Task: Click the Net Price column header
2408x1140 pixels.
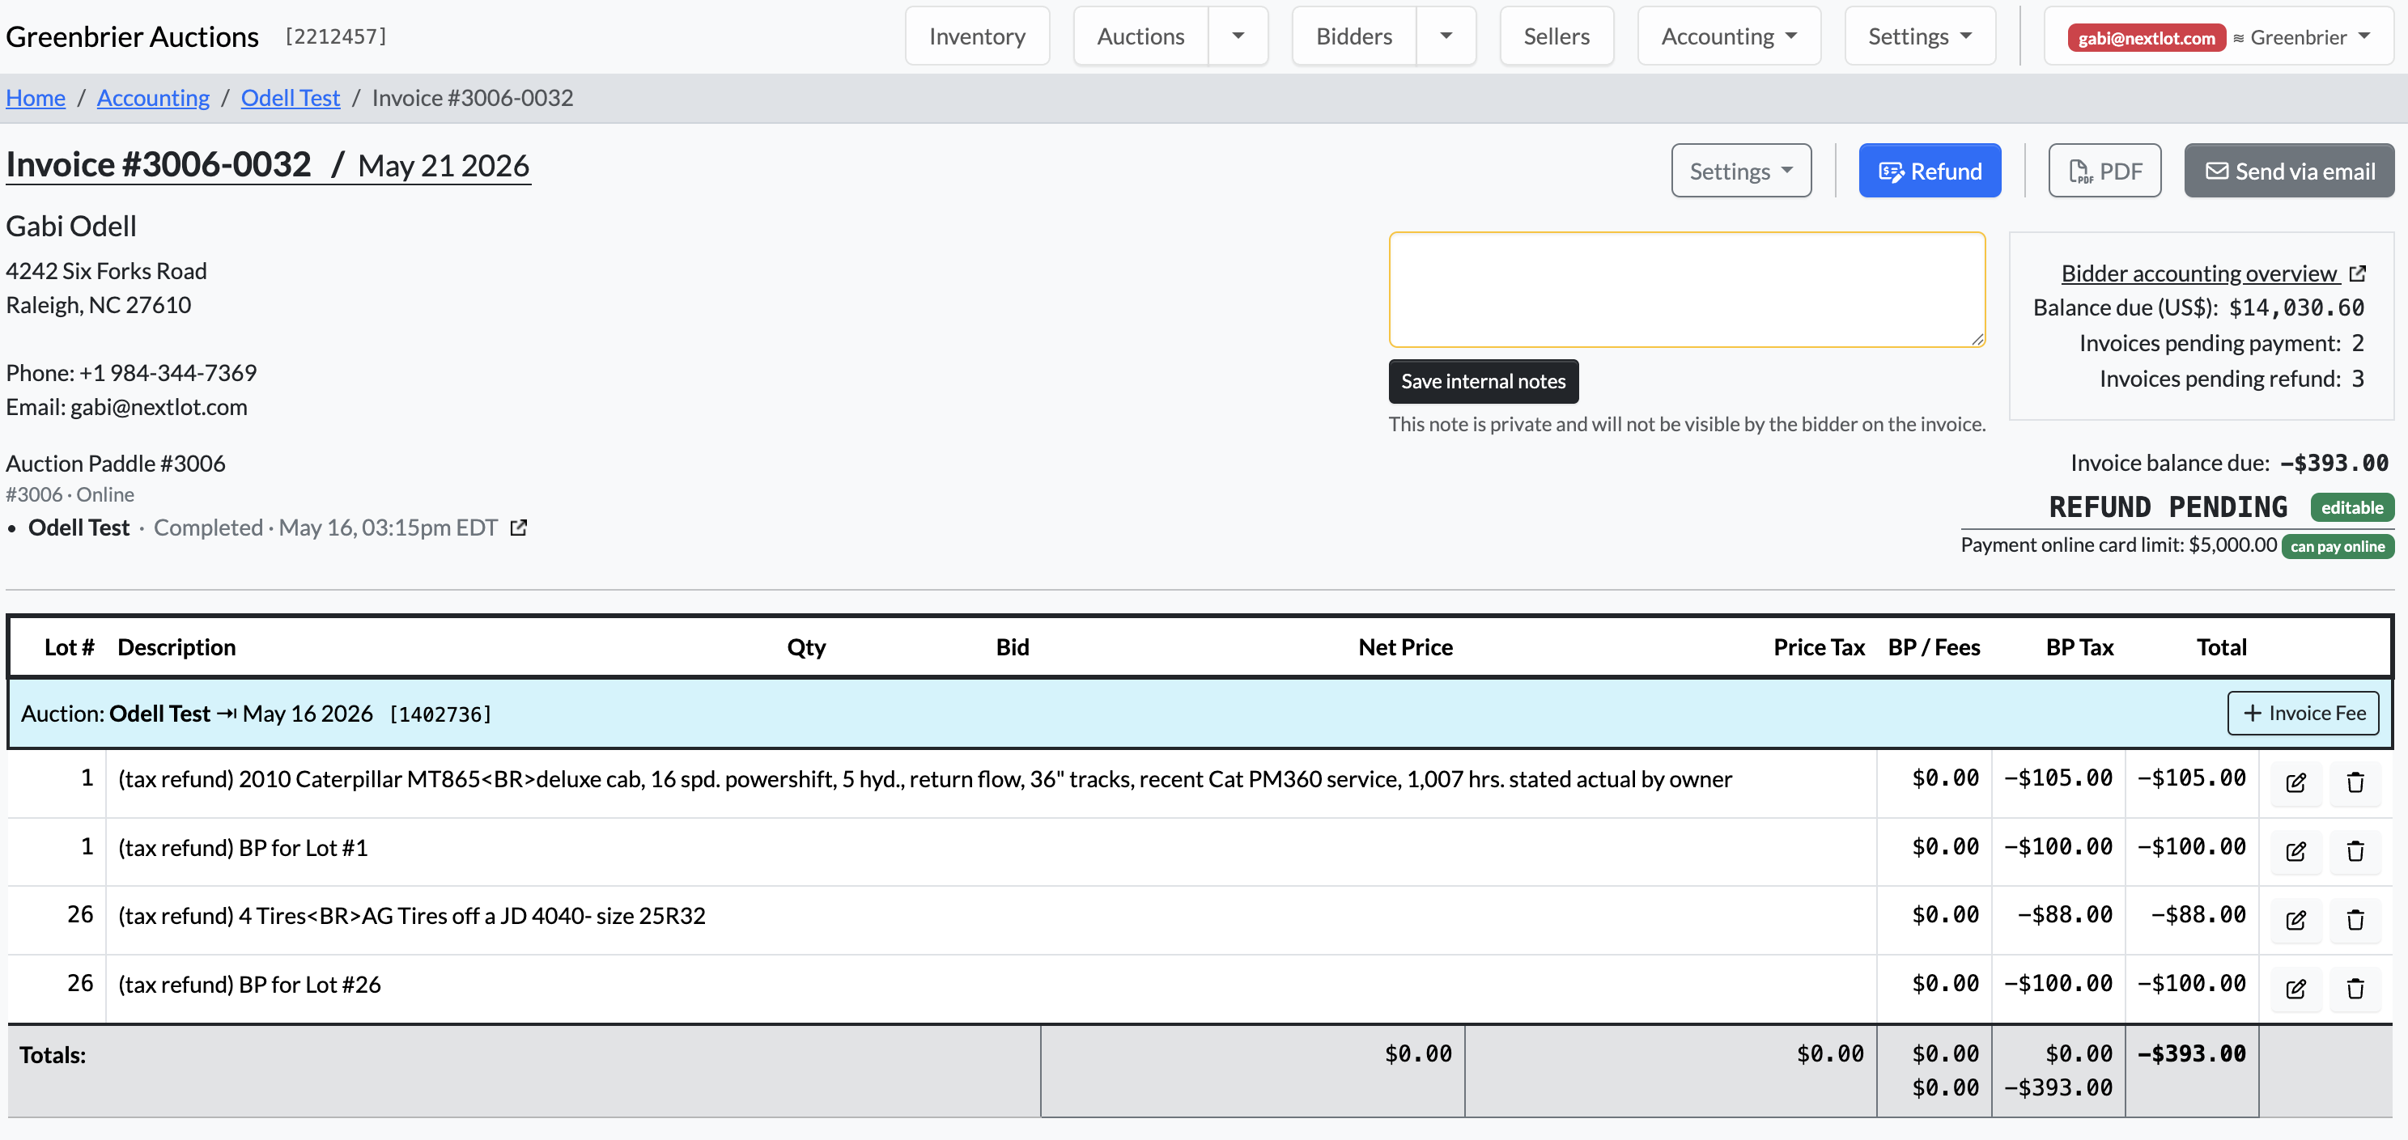Action: [x=1405, y=647]
